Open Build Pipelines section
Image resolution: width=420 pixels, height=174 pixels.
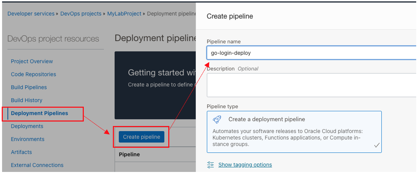click(29, 87)
